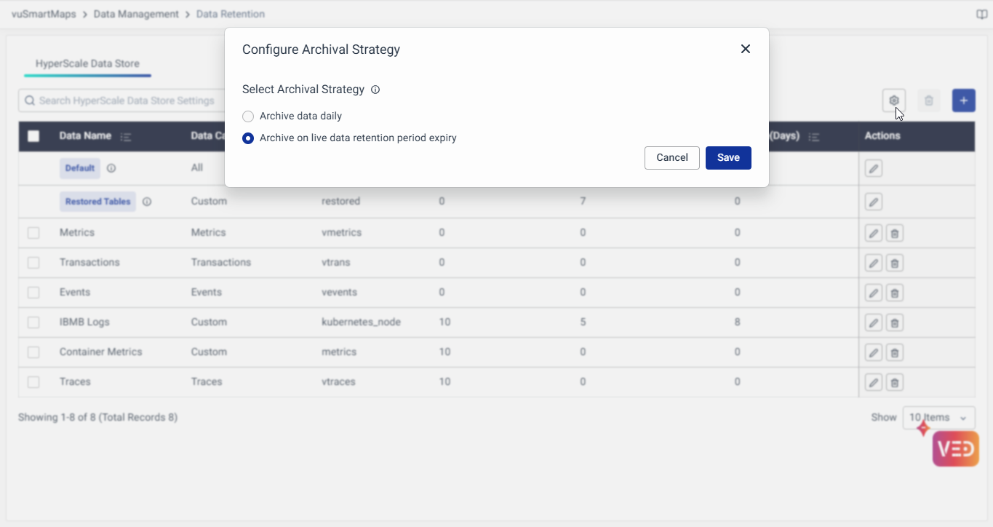The width and height of the screenshot is (993, 527).
Task: Open the documentation book icon
Action: coord(981,15)
